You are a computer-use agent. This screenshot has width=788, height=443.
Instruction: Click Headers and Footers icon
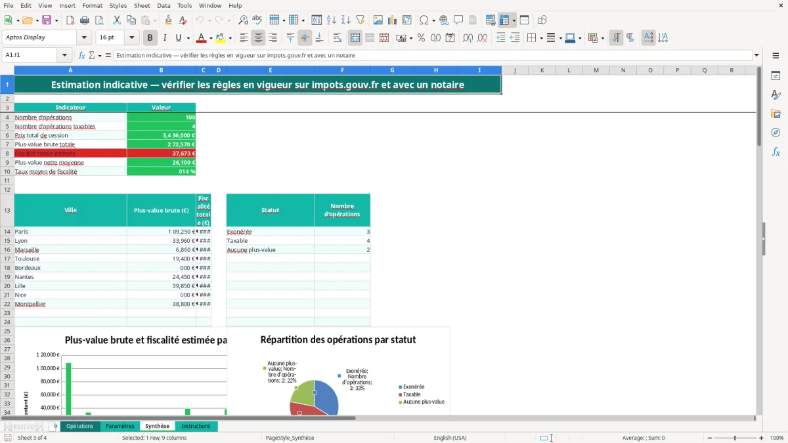(x=473, y=20)
